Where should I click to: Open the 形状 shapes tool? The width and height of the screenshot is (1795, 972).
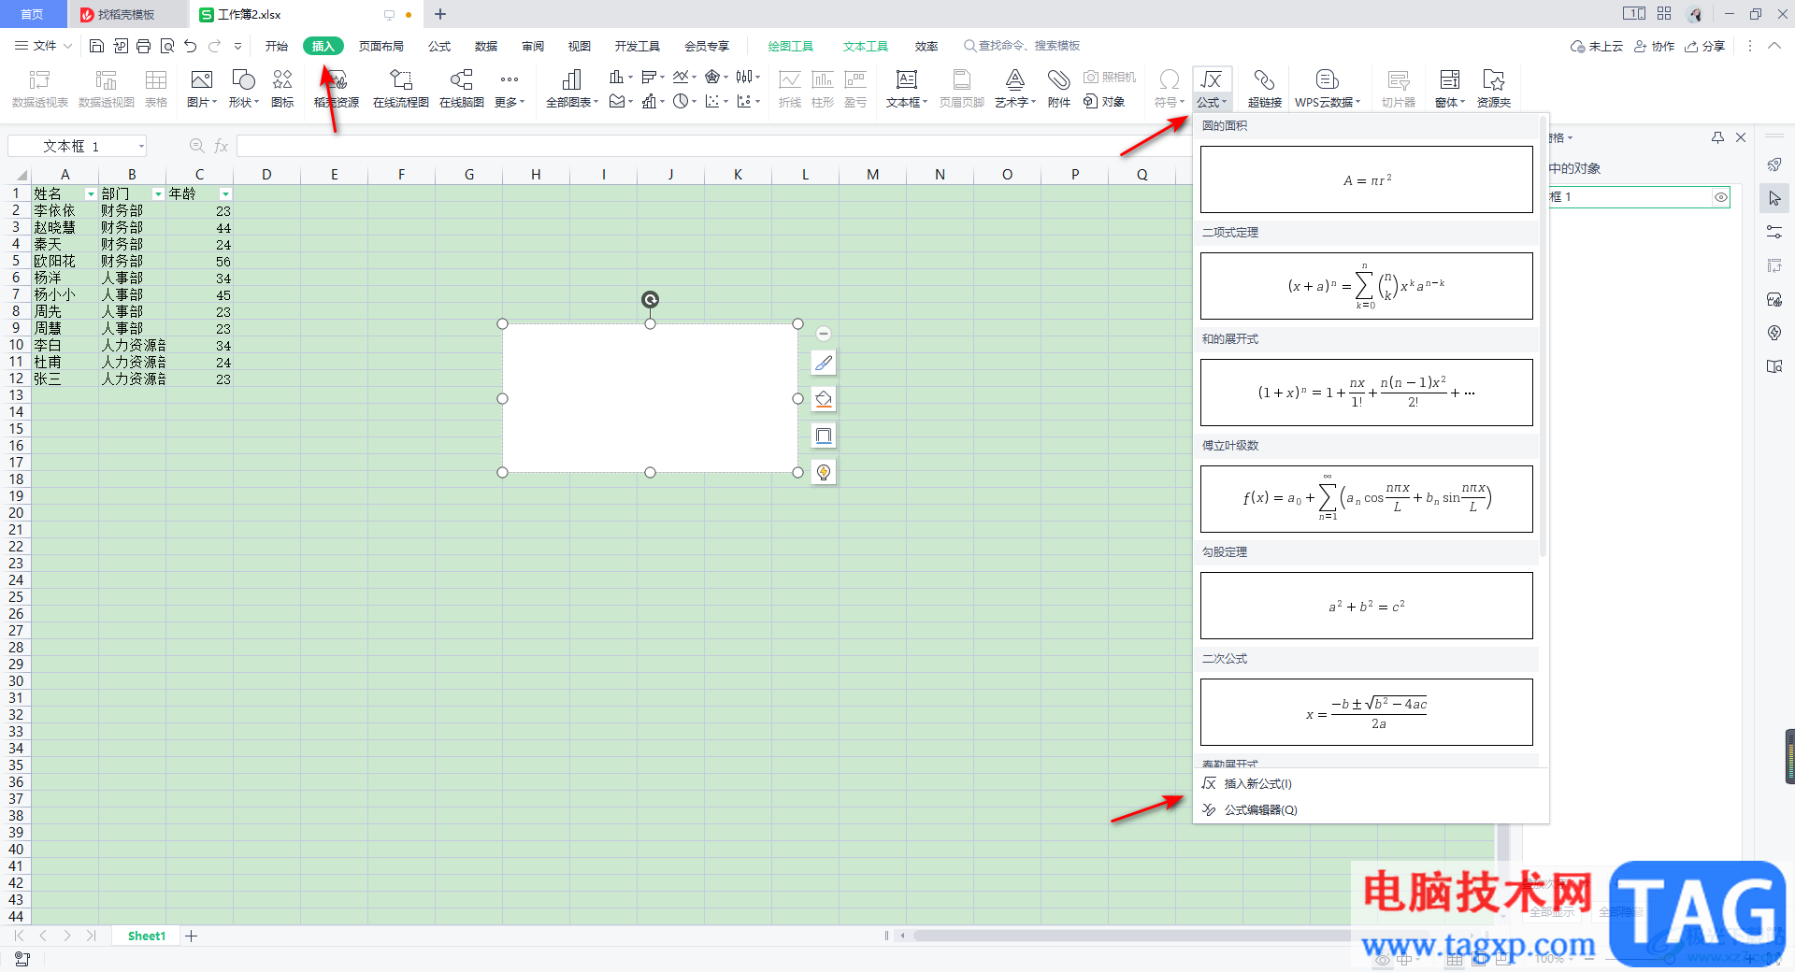[243, 89]
